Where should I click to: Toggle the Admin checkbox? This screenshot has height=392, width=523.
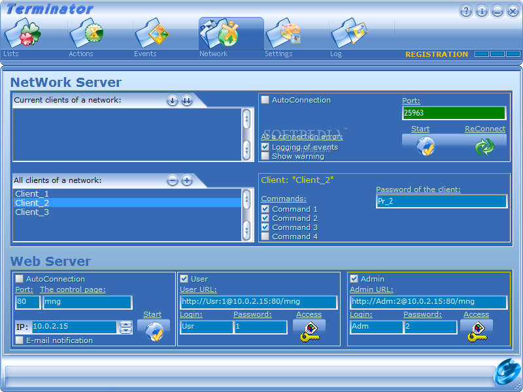[354, 279]
